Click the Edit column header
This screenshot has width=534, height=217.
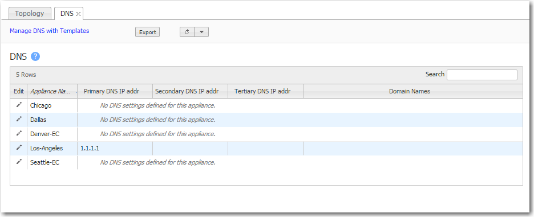(x=19, y=91)
